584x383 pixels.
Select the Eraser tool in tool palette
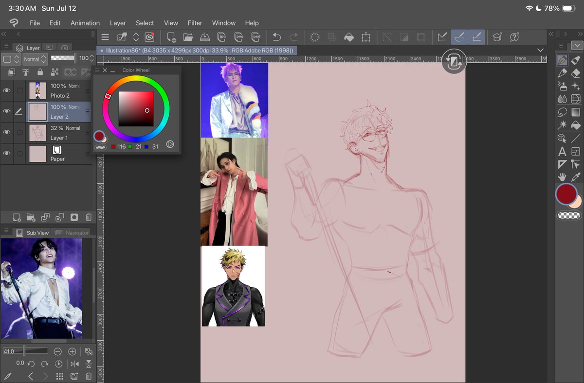[576, 73]
